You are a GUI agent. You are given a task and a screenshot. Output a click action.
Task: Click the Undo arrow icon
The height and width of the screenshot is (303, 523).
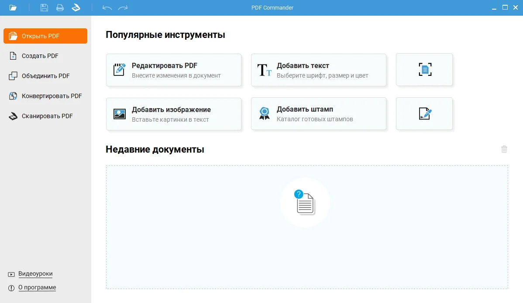107,7
